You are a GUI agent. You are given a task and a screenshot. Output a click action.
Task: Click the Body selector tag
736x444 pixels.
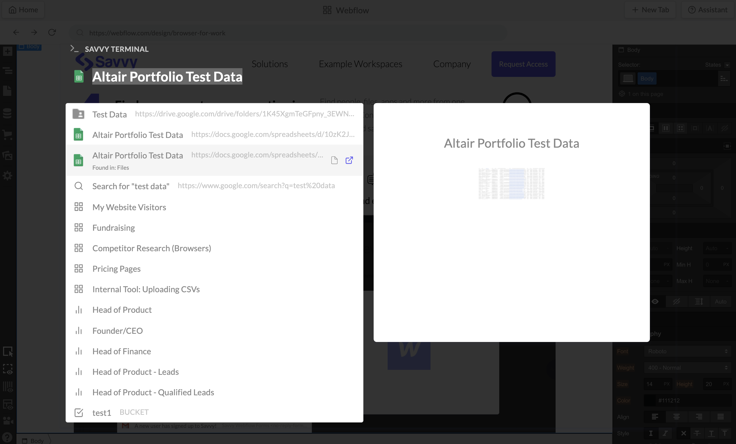coord(647,79)
